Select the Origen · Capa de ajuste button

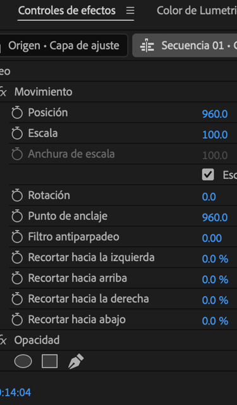(64, 46)
